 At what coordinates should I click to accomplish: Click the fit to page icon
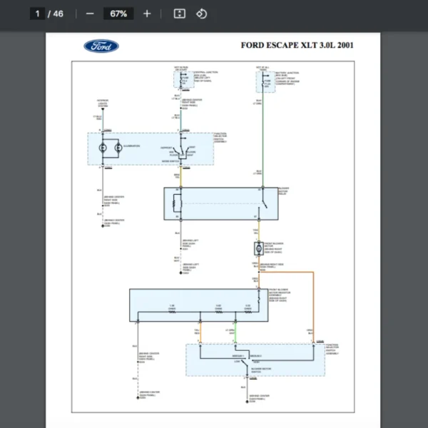(179, 14)
